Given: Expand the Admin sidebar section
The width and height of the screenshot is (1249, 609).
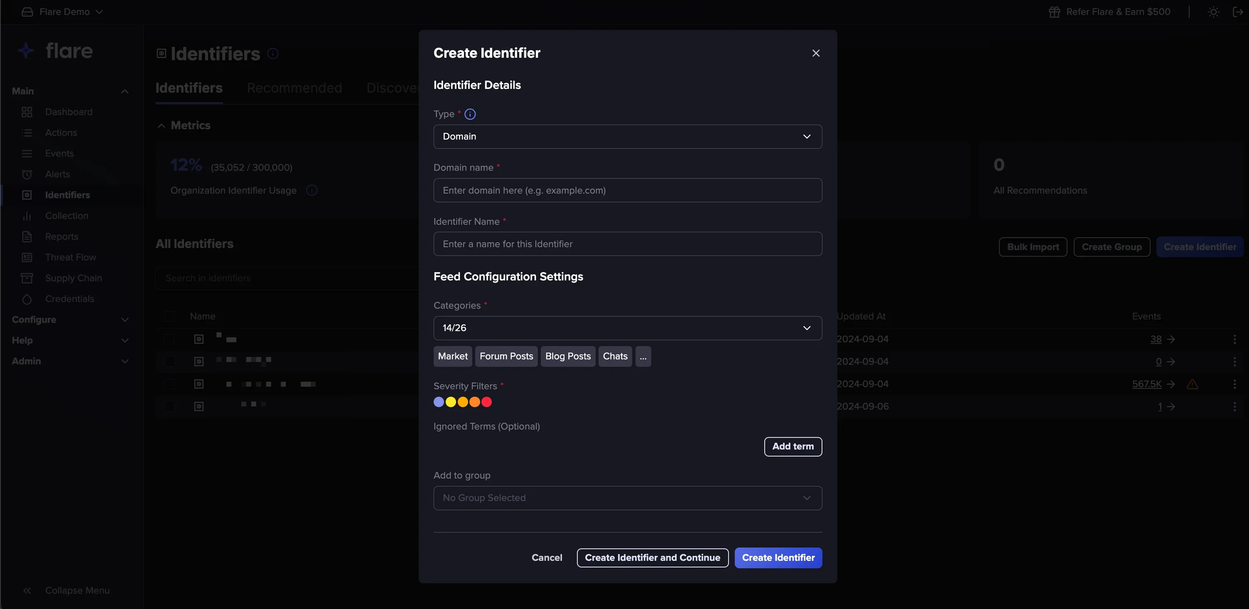Looking at the screenshot, I should point(70,361).
